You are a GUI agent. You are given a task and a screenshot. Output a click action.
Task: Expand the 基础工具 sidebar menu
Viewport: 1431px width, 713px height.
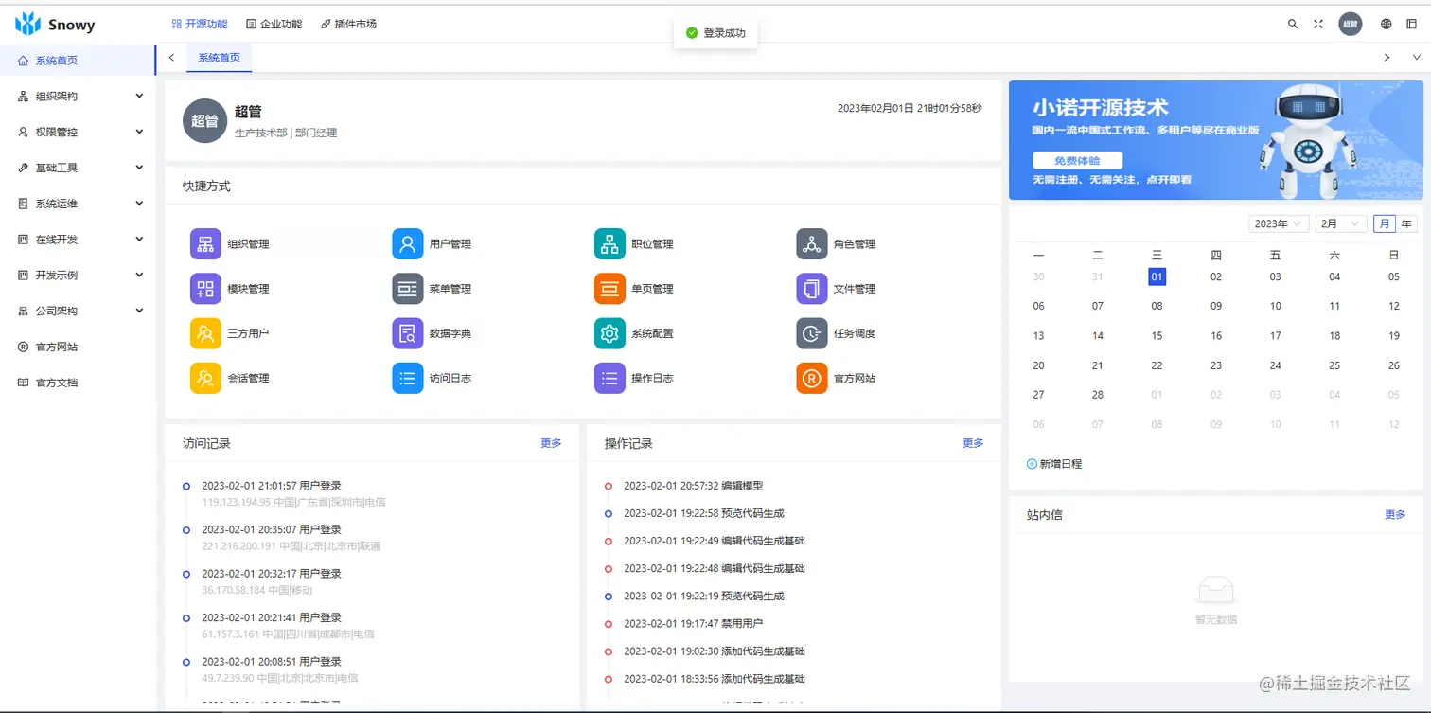(78, 168)
